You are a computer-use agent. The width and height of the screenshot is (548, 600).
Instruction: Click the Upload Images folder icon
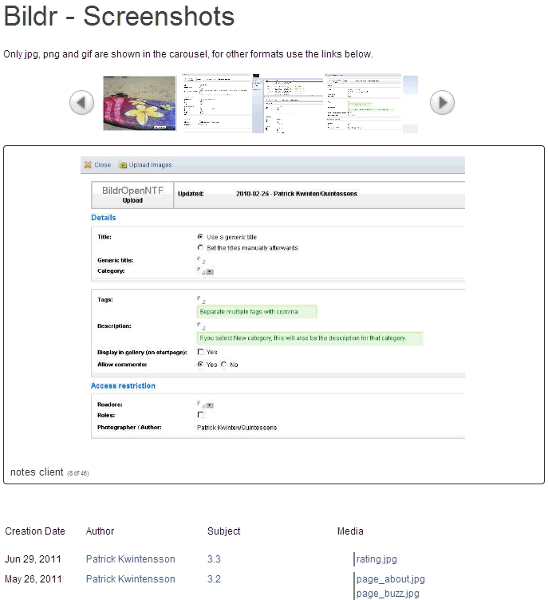[123, 165]
